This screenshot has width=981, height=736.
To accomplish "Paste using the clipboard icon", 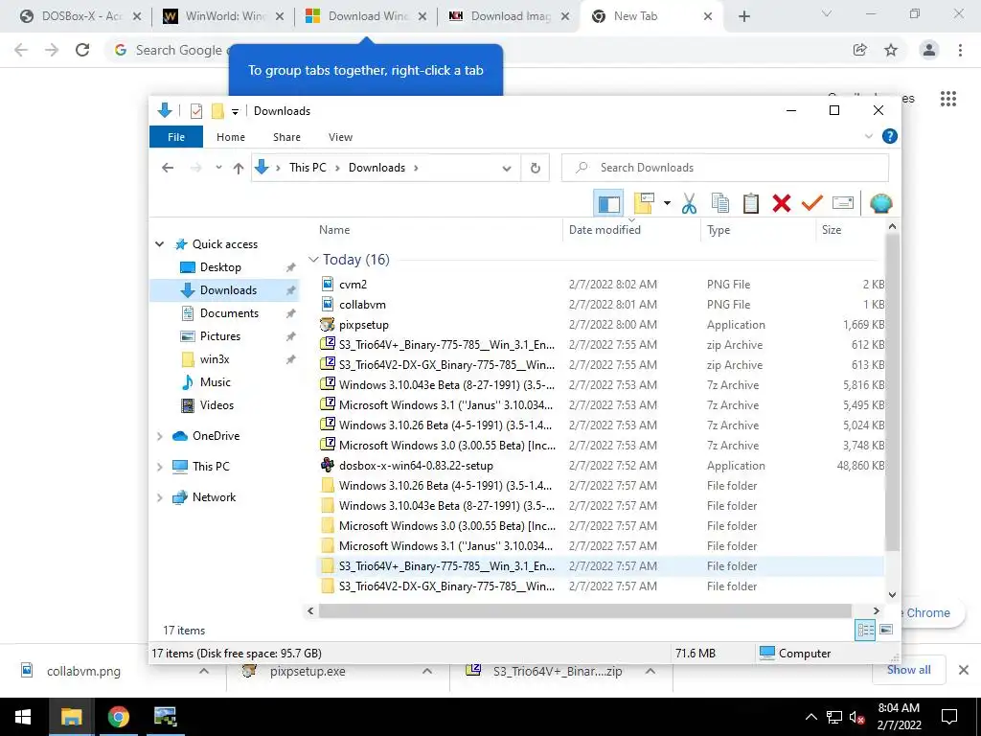I will pos(751,203).
